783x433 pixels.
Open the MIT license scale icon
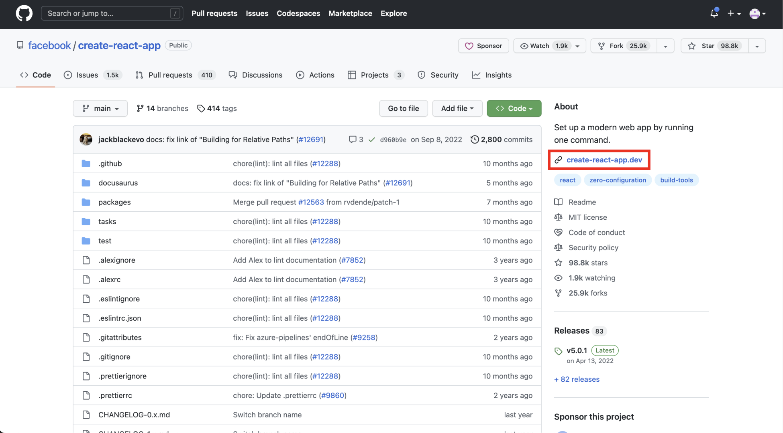coord(558,217)
